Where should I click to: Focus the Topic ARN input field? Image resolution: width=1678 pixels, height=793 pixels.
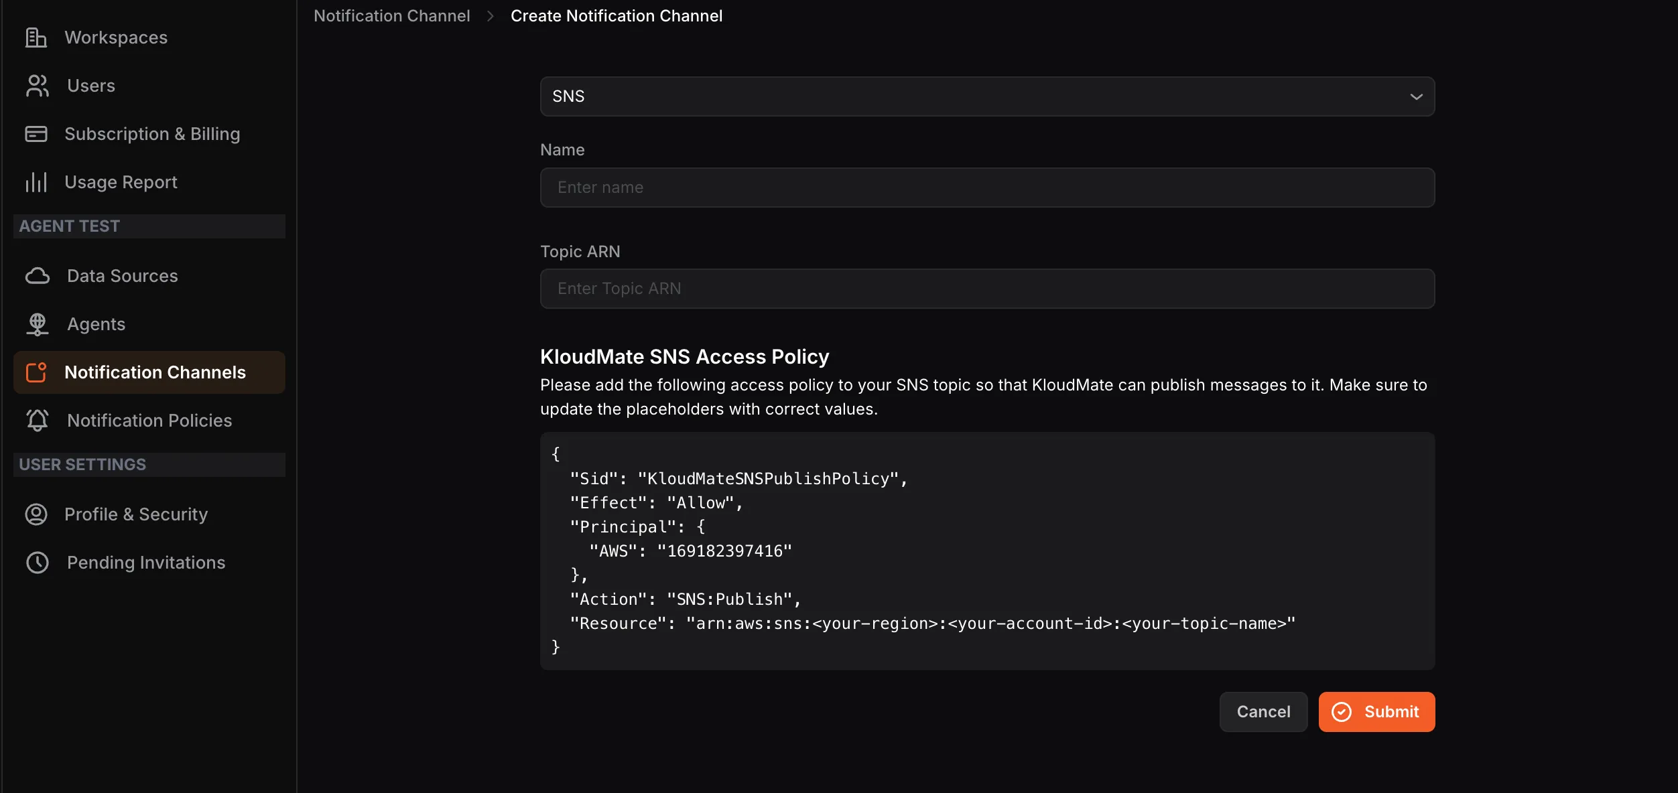point(987,289)
